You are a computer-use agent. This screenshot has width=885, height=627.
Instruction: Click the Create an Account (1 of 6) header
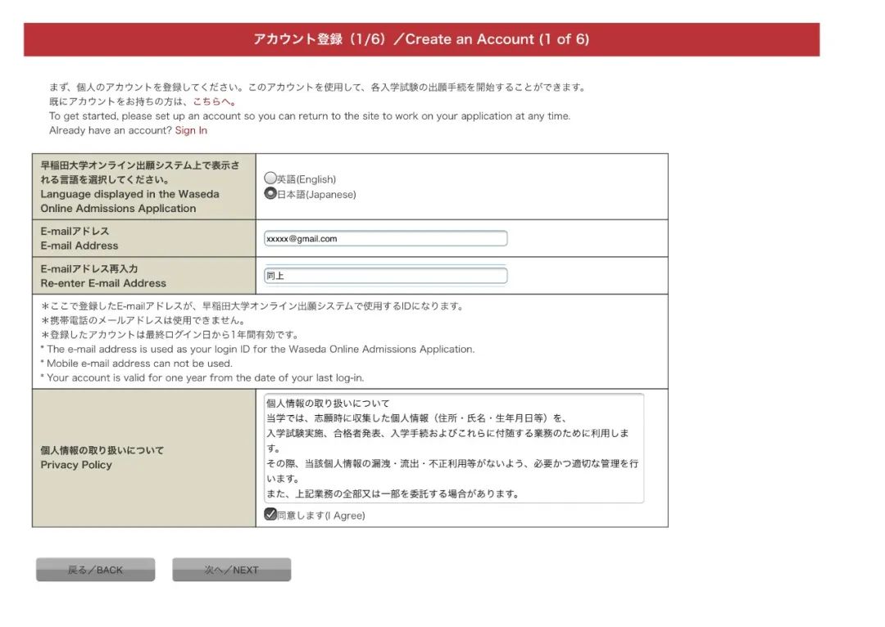coord(422,39)
